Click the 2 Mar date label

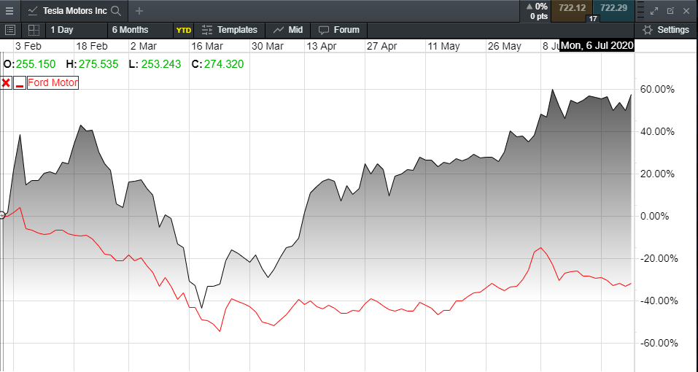(x=144, y=46)
